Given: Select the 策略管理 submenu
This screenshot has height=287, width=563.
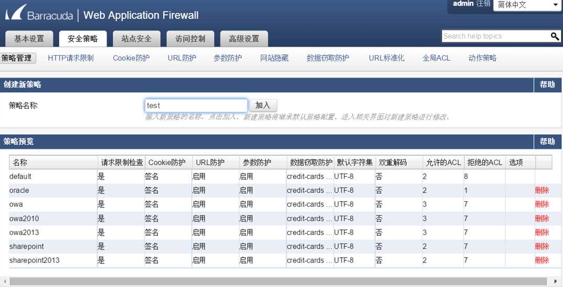Looking at the screenshot, I should click(17, 58).
